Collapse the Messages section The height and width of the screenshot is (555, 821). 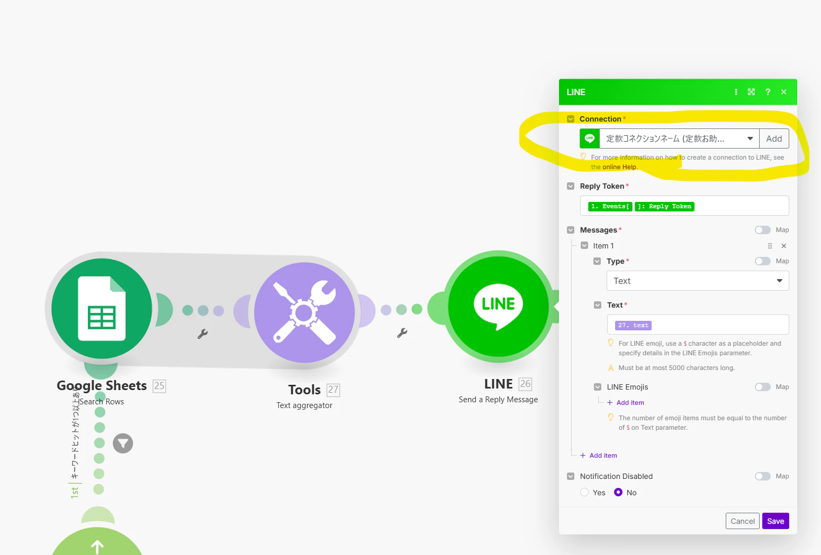[571, 230]
